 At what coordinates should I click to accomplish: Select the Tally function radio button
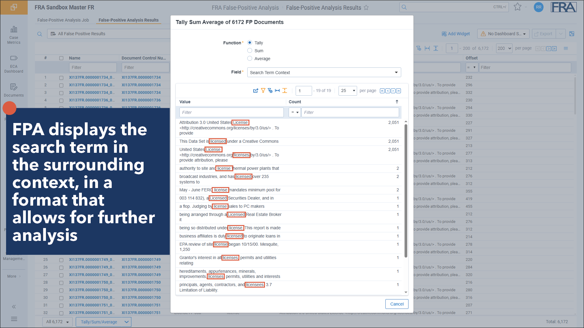(250, 43)
